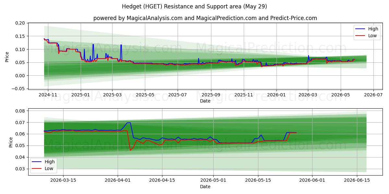This screenshot has width=389, height=194.
Task: Click the '0.10' y-axis label
Action: click(x=20, y=49)
